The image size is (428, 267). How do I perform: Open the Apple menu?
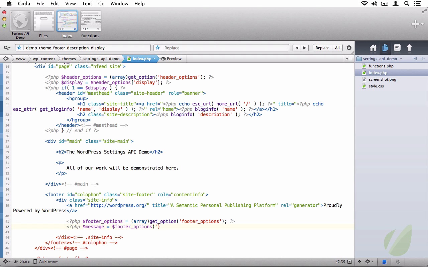pos(9,4)
